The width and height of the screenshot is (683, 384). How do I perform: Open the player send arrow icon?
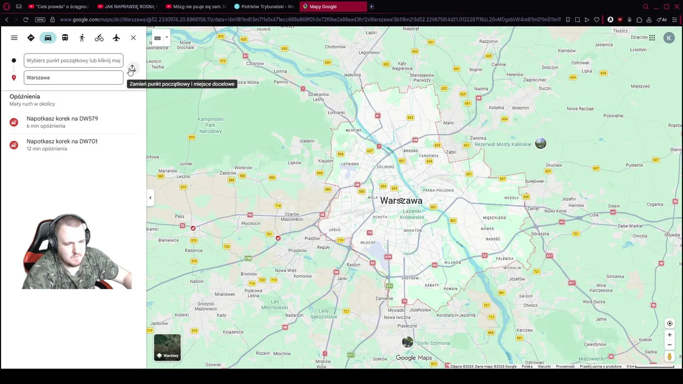point(587,20)
